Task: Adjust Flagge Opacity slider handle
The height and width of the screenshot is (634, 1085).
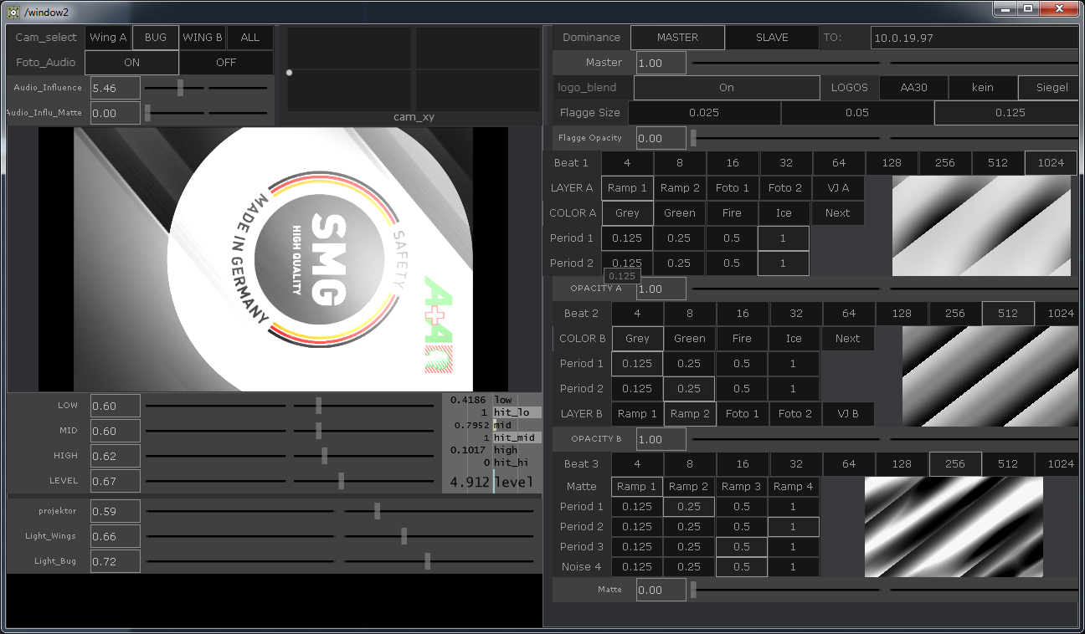Action: click(693, 138)
